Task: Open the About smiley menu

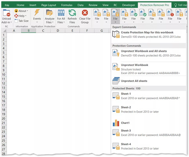Action: tap(21, 11)
